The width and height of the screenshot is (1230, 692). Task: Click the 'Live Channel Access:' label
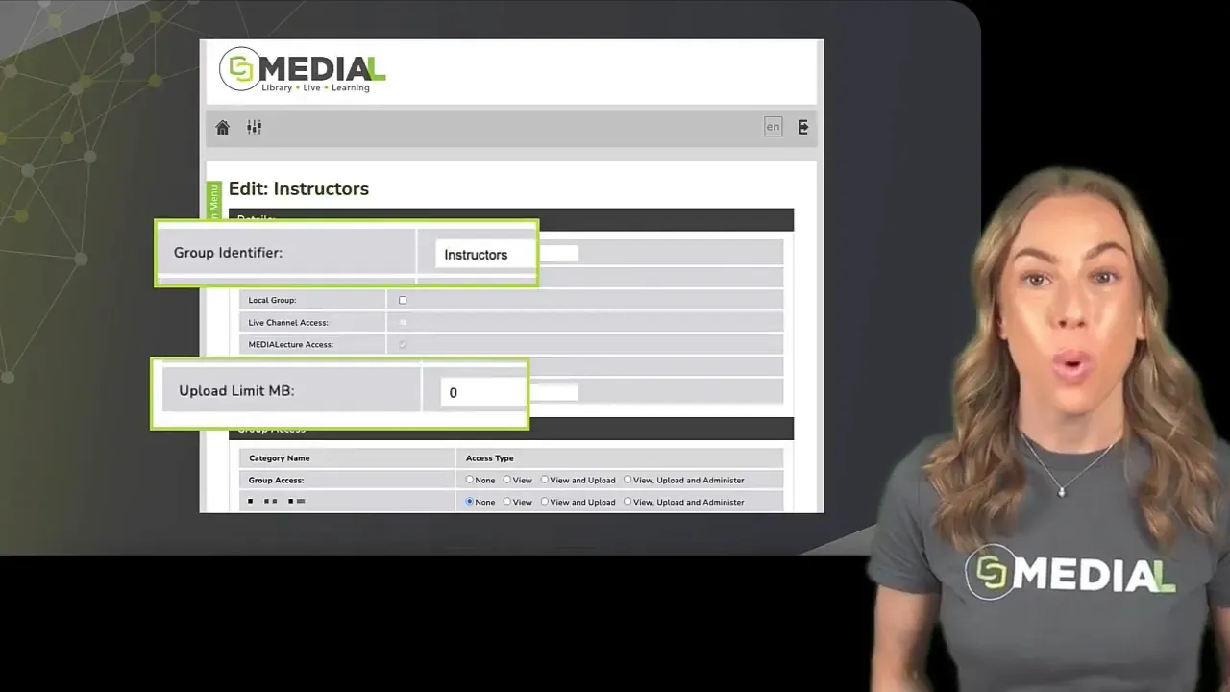coord(288,322)
